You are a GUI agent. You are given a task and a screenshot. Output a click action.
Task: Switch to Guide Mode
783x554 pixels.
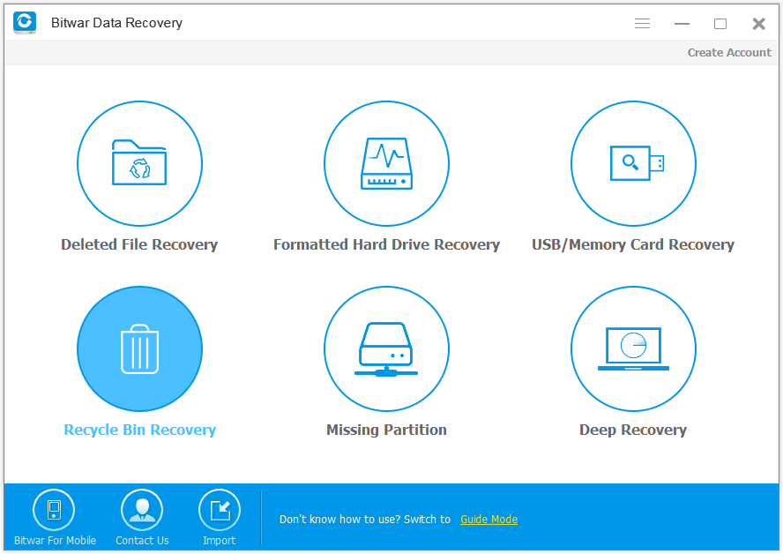(488, 520)
